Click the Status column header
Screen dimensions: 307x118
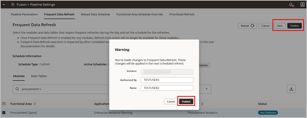click(x=262, y=104)
